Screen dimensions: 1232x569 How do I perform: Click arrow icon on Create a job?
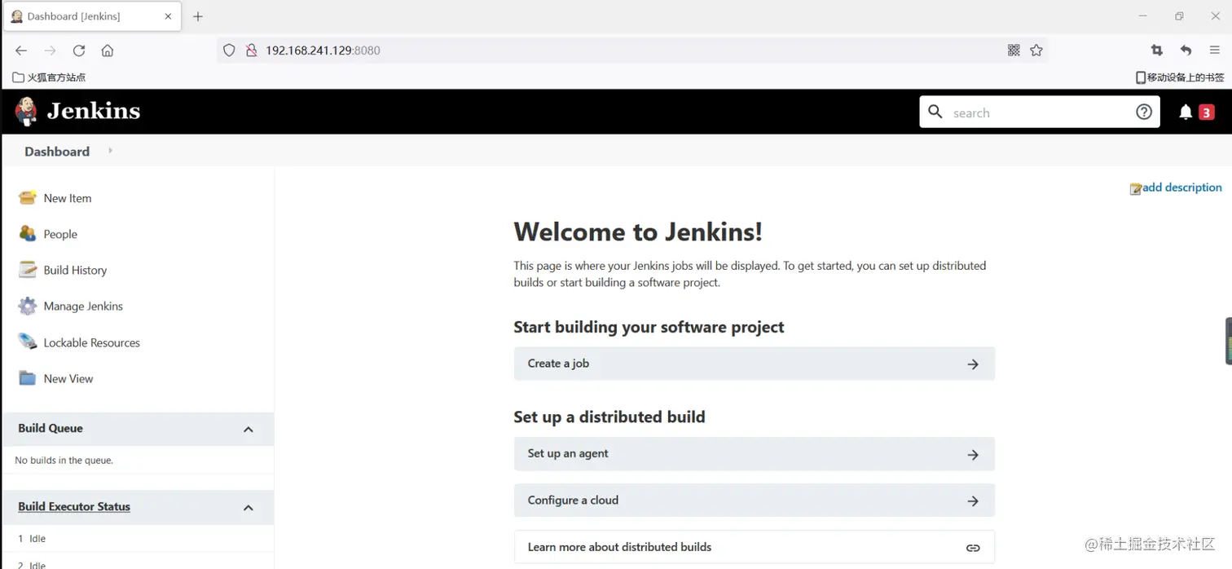tap(973, 364)
